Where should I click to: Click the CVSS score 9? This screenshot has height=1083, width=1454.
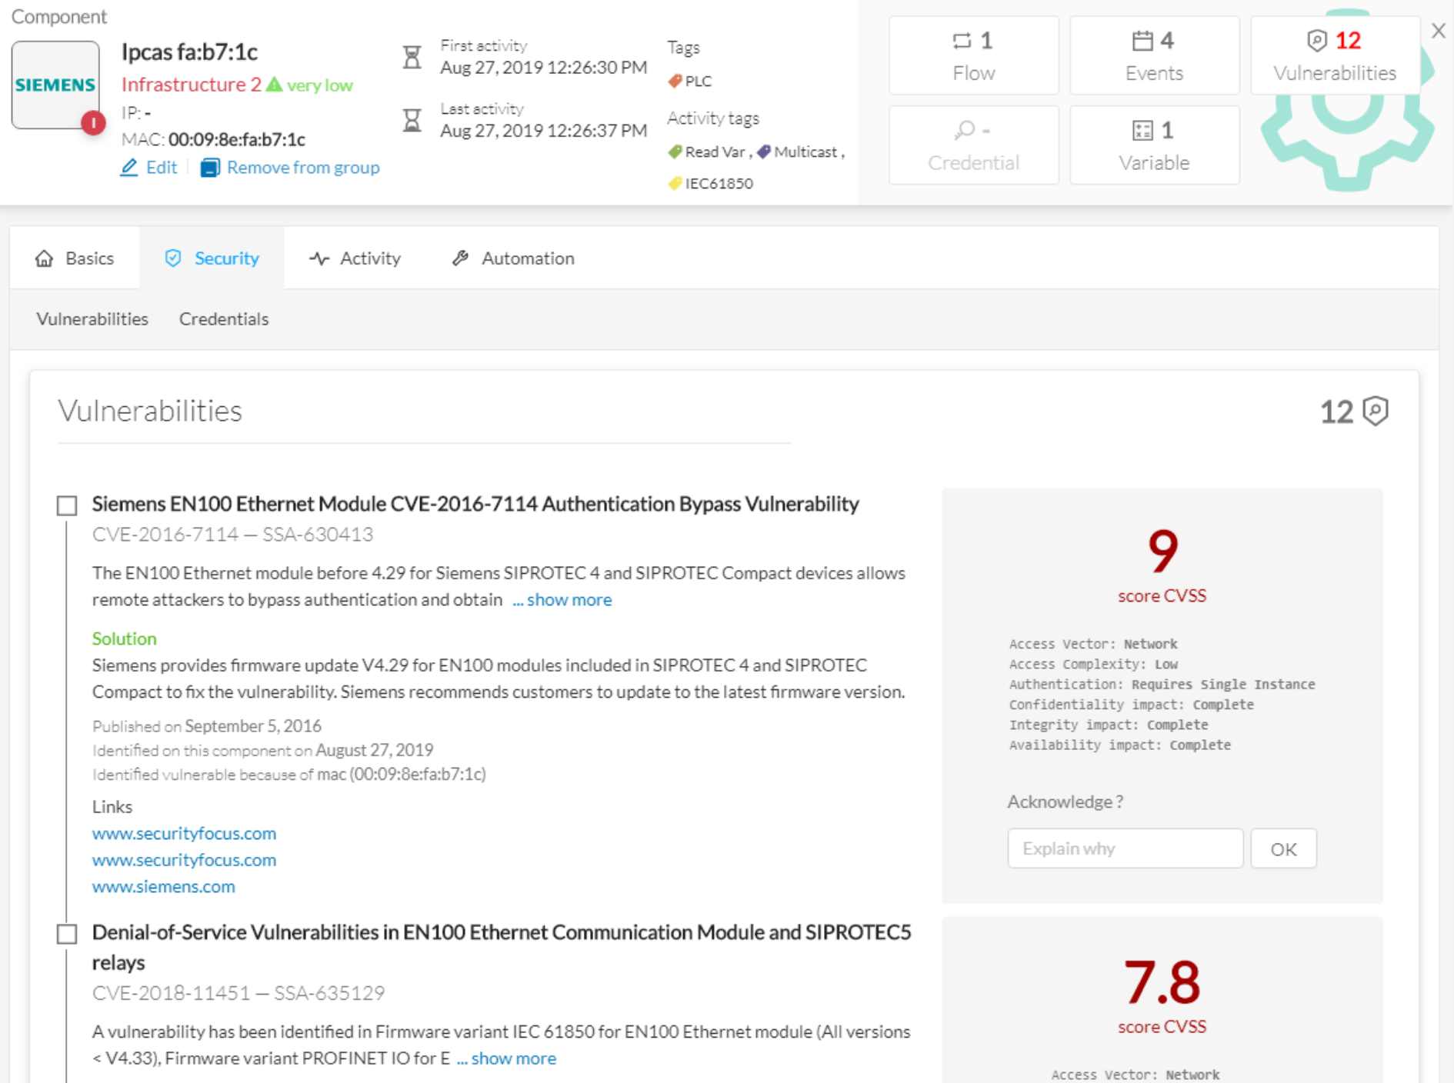[x=1162, y=551]
